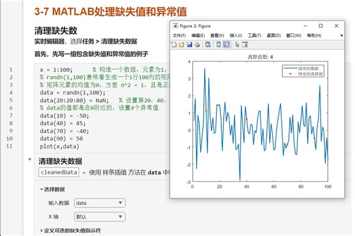
Task: Save the figure with the floppy disk icon
Action: pos(189,44)
